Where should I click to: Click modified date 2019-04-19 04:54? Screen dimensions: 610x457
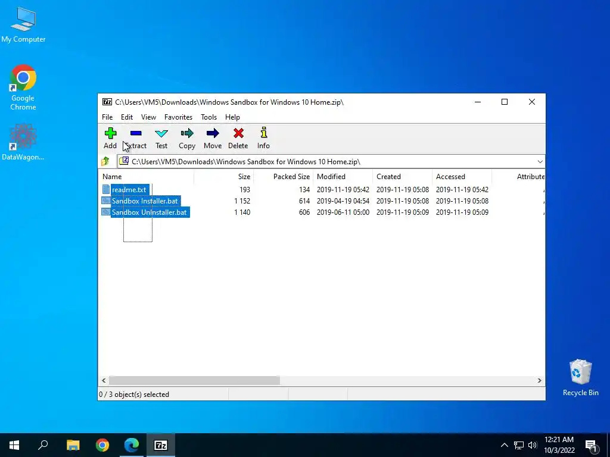pyautogui.click(x=343, y=201)
